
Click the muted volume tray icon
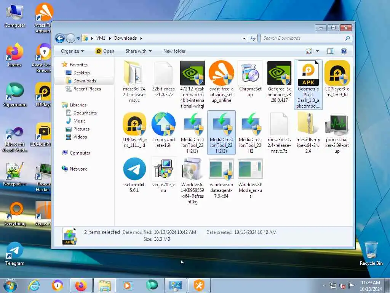click(x=342, y=286)
